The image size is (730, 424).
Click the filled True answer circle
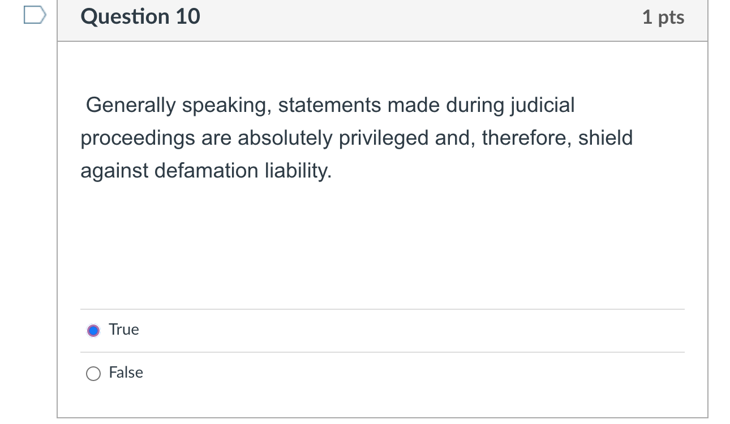93,330
